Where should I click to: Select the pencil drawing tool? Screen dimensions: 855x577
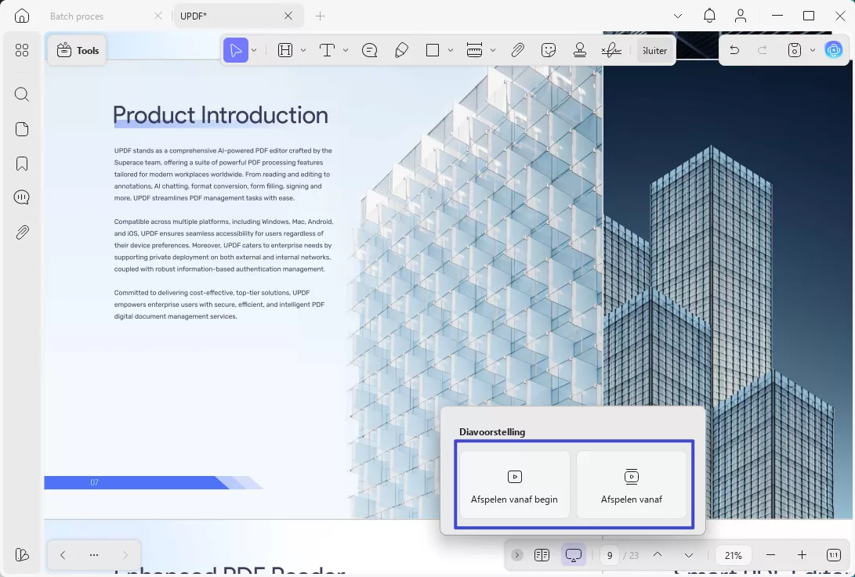pos(401,50)
